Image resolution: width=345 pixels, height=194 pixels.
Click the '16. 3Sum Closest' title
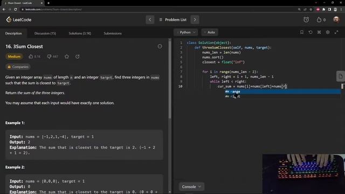coord(24,46)
